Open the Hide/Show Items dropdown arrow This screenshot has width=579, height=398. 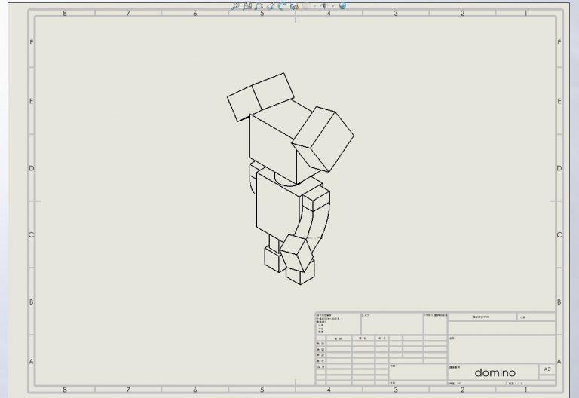pos(332,5)
